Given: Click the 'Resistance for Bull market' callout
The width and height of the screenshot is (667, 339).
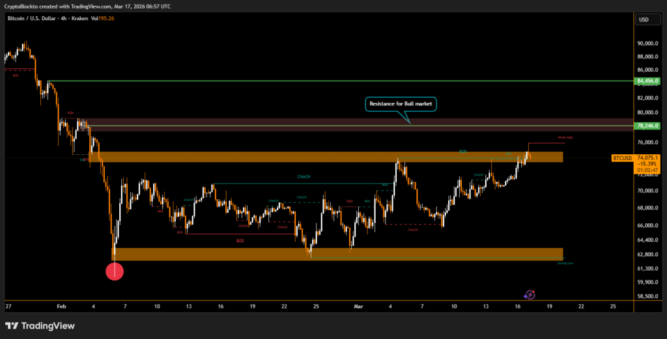Looking at the screenshot, I should (401, 103).
